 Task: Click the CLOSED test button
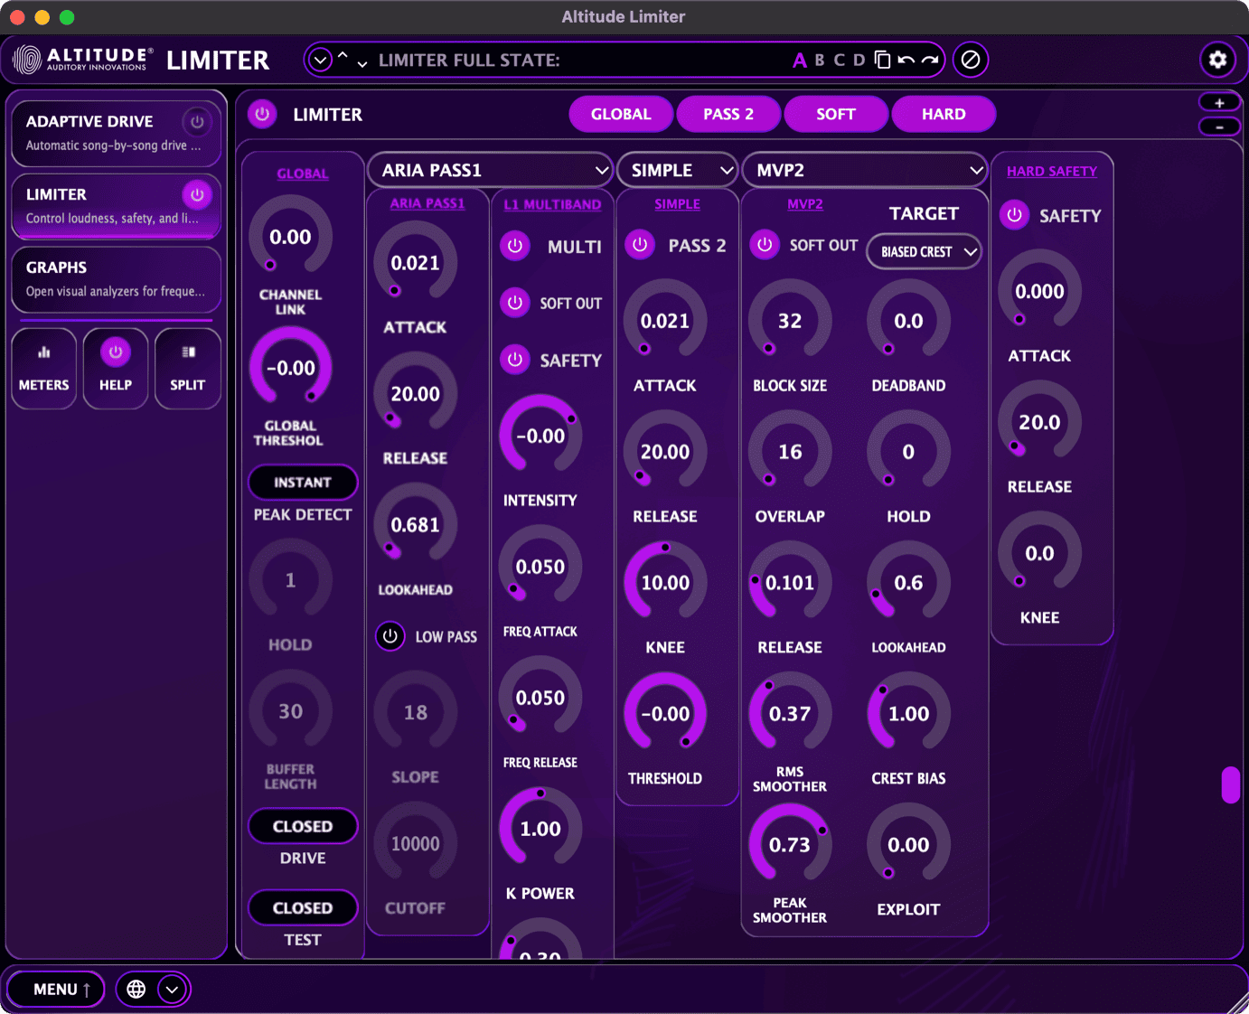coord(303,907)
